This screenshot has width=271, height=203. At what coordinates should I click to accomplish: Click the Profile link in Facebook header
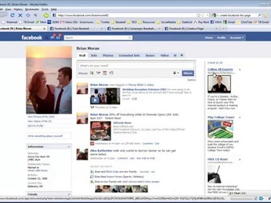coord(221,38)
